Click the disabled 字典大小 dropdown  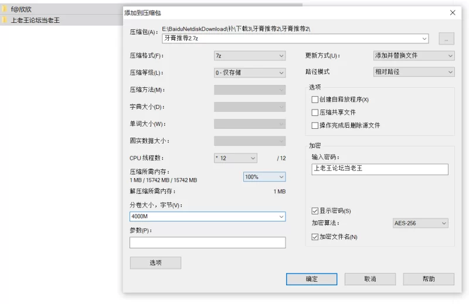point(250,107)
